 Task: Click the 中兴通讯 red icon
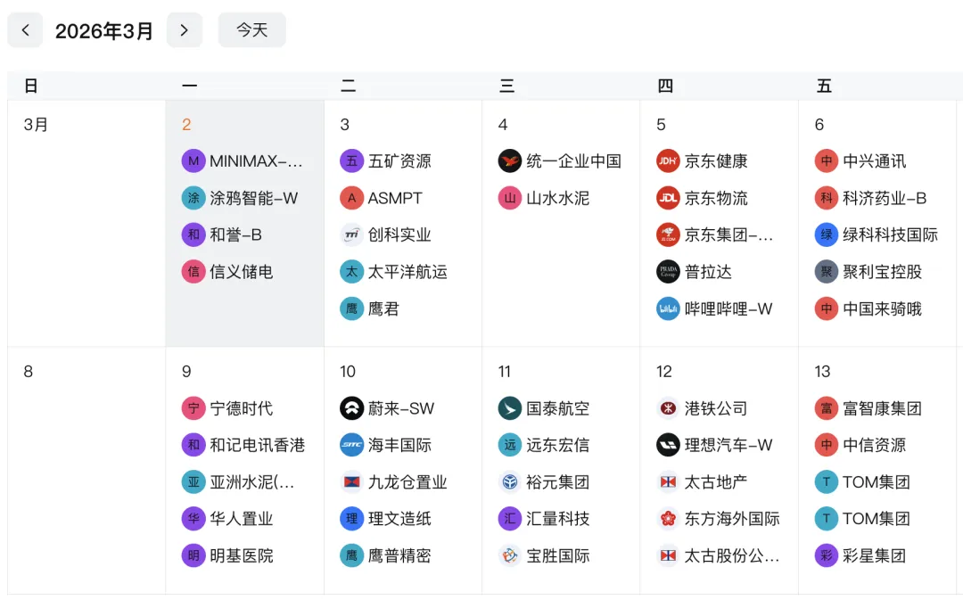coord(827,161)
